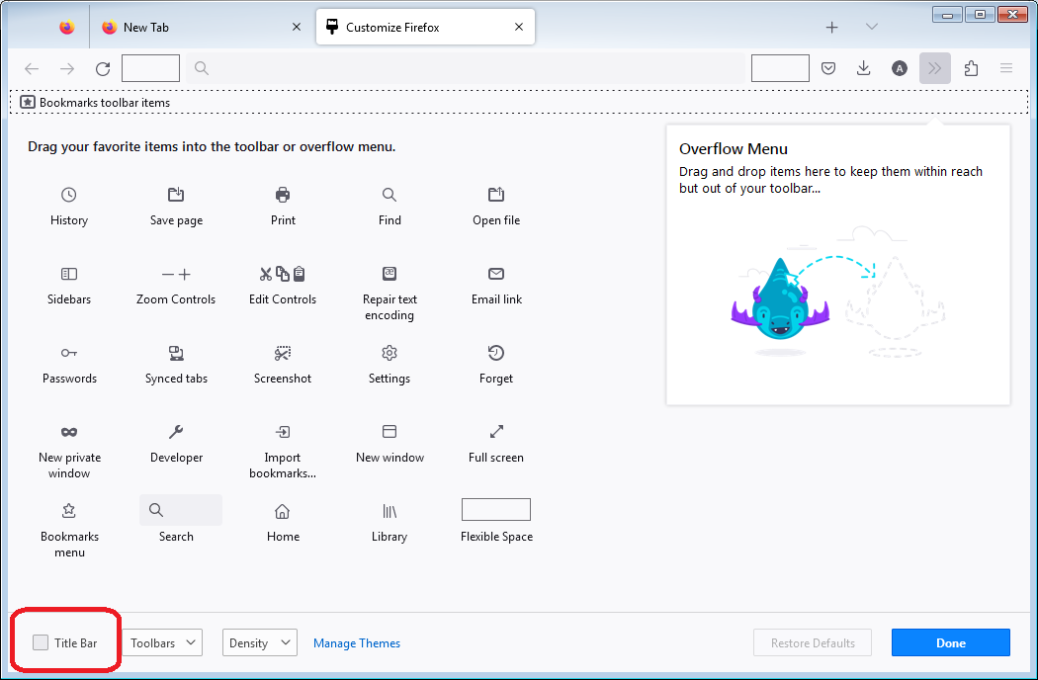The width and height of the screenshot is (1038, 680).
Task: Select the Email link envelope icon
Action: pyautogui.click(x=496, y=274)
